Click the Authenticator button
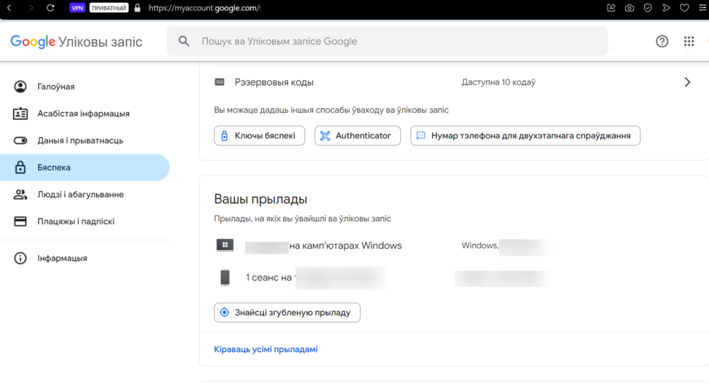 click(358, 135)
